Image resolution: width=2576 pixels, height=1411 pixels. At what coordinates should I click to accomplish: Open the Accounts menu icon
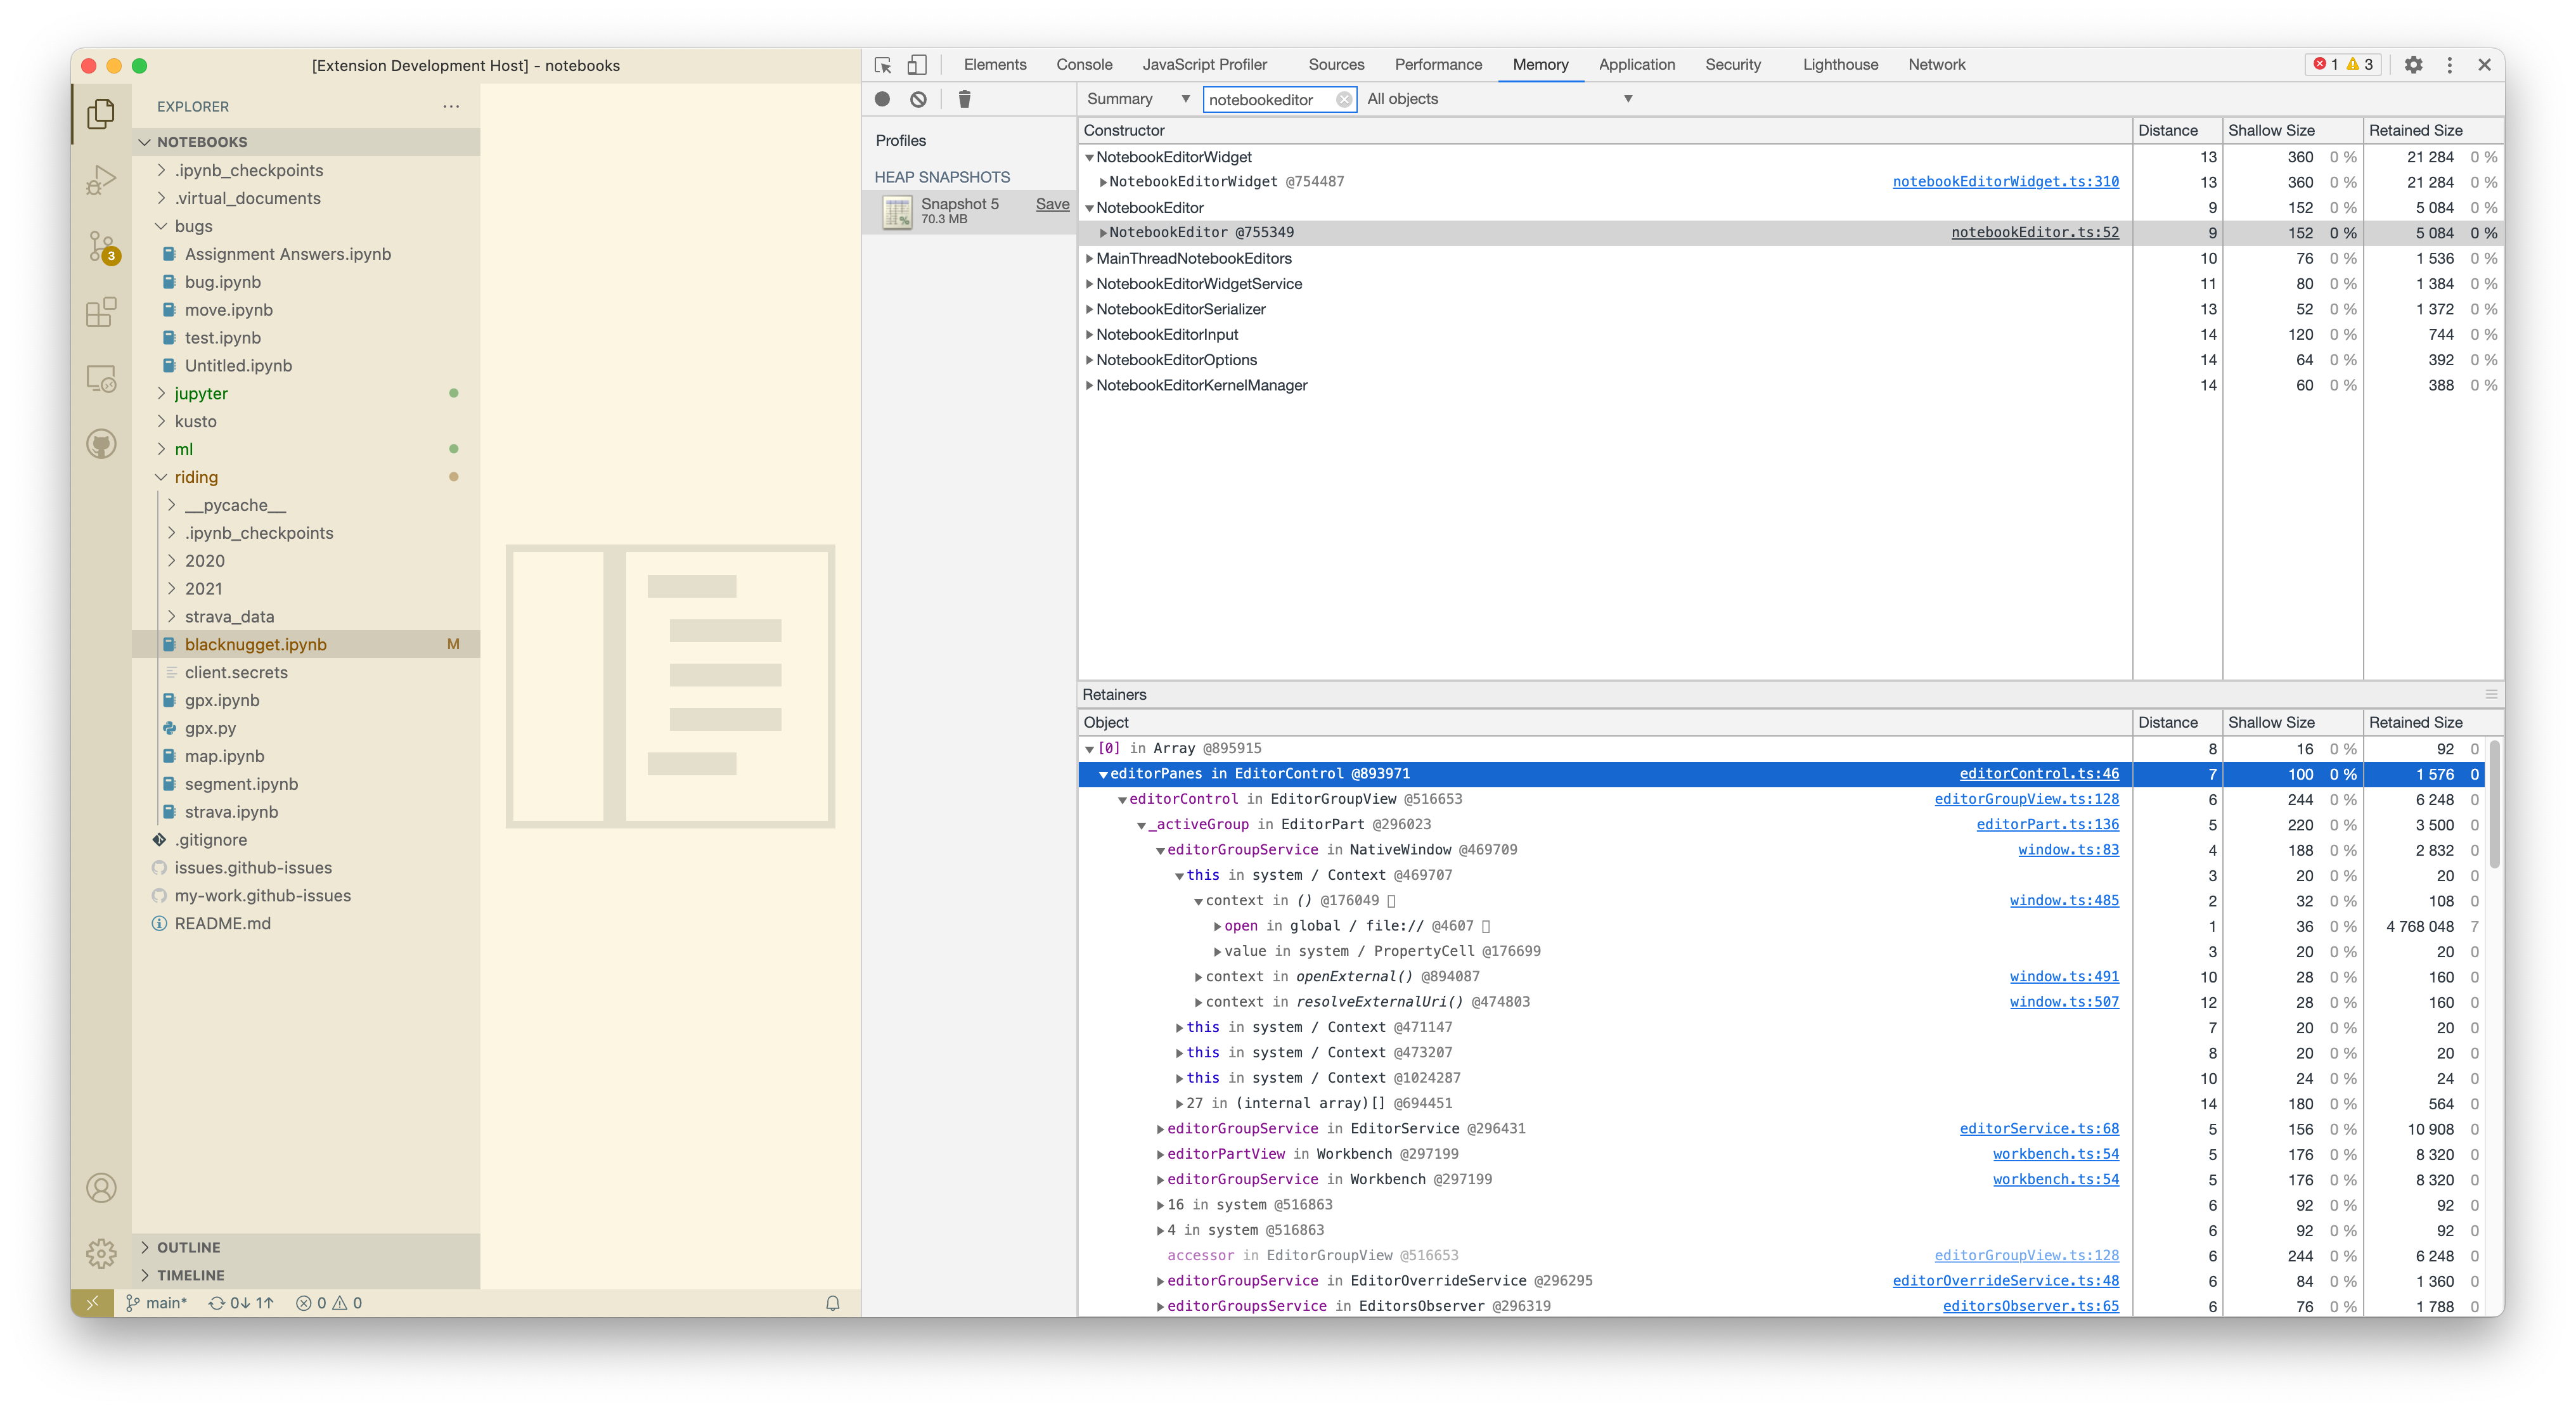pyautogui.click(x=101, y=1187)
